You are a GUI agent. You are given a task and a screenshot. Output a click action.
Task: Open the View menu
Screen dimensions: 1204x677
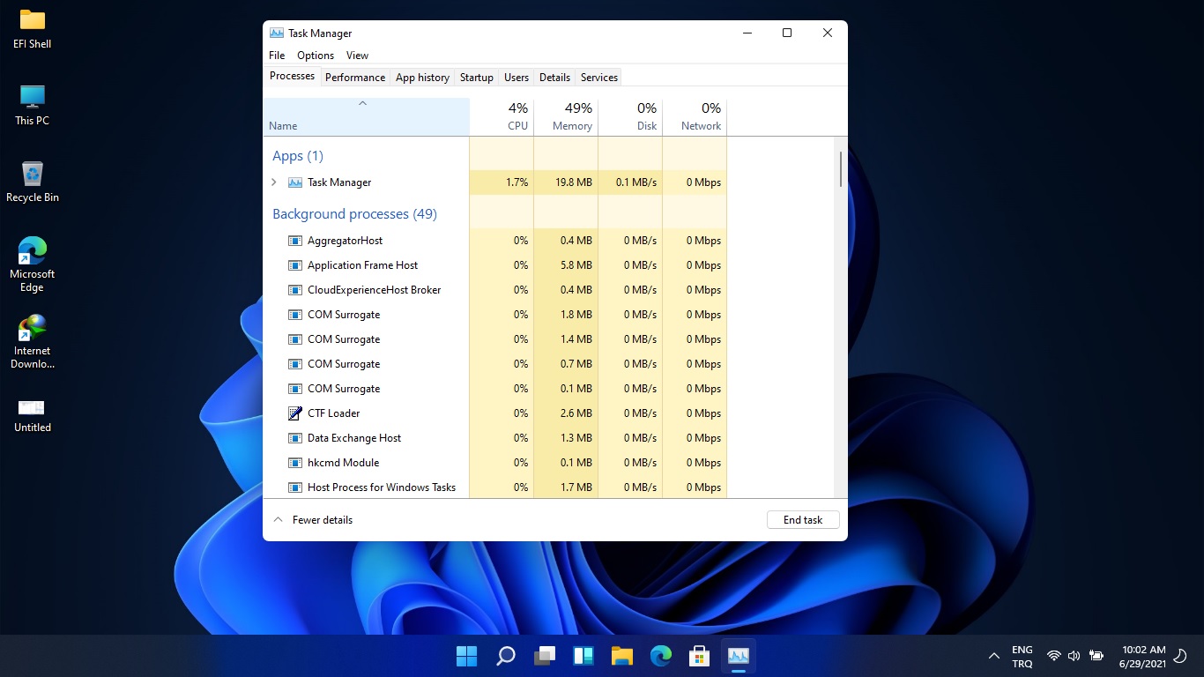point(357,56)
